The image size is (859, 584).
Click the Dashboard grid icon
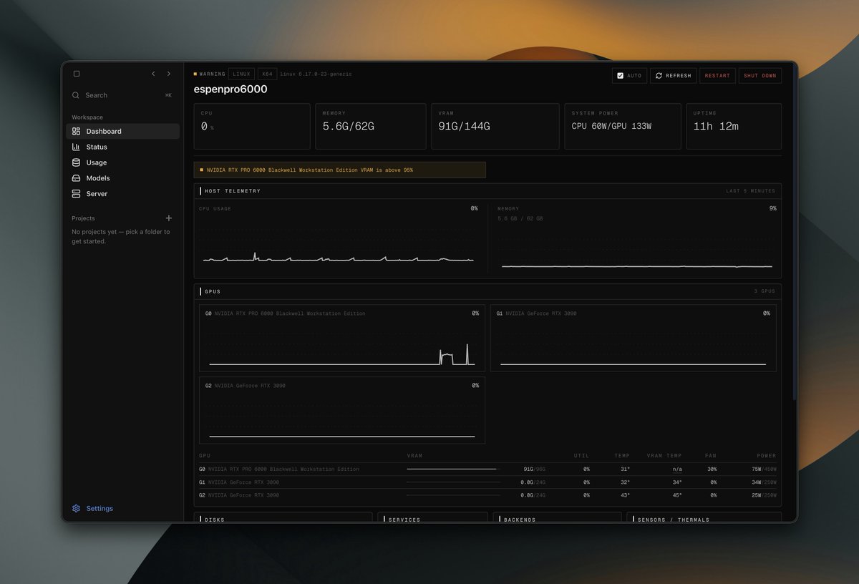[x=76, y=131]
